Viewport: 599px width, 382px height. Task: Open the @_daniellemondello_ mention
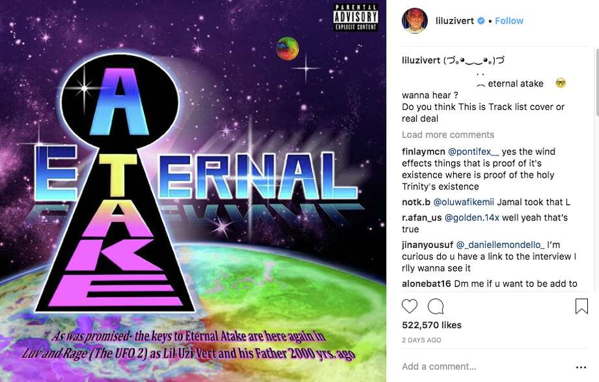click(x=500, y=245)
